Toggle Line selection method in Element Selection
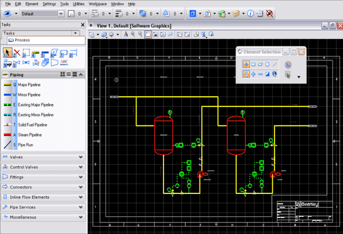This screenshot has height=234, width=343. (275, 64)
